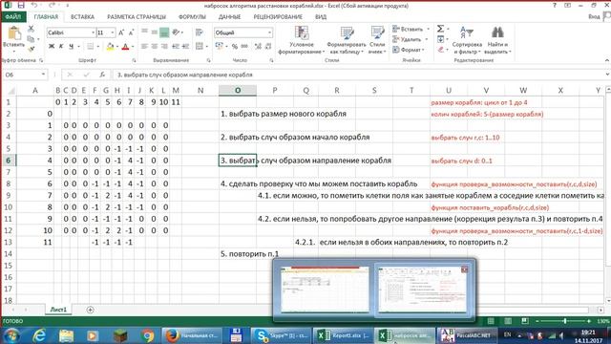Open Условное форматирование dropdown

pyautogui.click(x=302, y=40)
